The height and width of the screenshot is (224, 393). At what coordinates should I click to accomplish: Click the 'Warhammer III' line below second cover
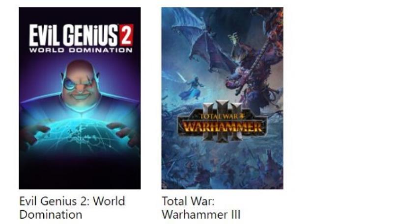click(201, 215)
